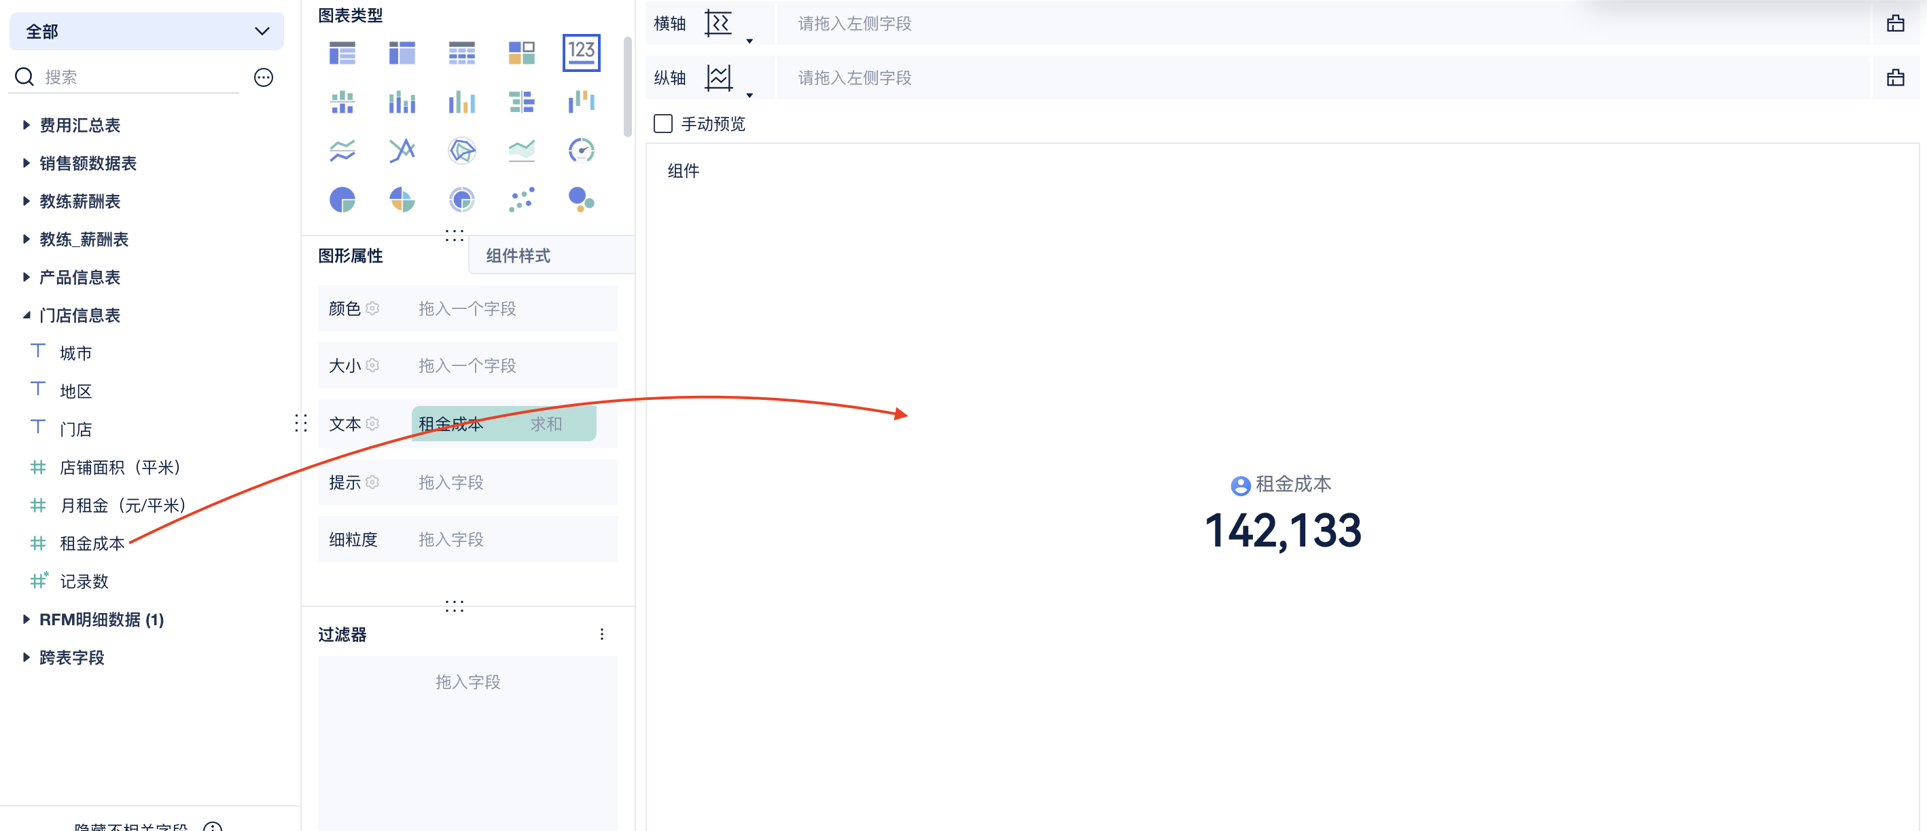Screen dimensions: 1927x831
Task: Click the 租金成本 求和 field pill
Action: pyautogui.click(x=503, y=424)
